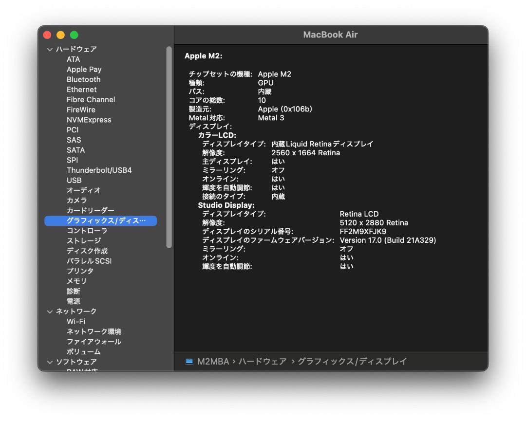Click the ハードウェア category label
This screenshot has width=526, height=421.
[76, 49]
